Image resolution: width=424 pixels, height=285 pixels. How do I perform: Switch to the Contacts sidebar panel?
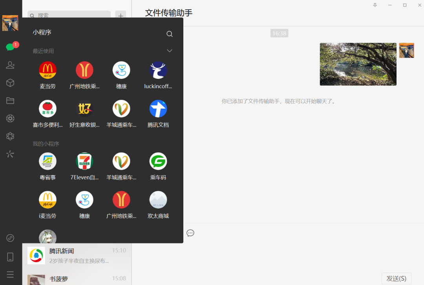(10, 65)
